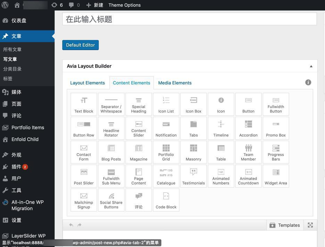Image resolution: width=325 pixels, height=247 pixels.
Task: Add Widget Area element
Action: coord(276,176)
